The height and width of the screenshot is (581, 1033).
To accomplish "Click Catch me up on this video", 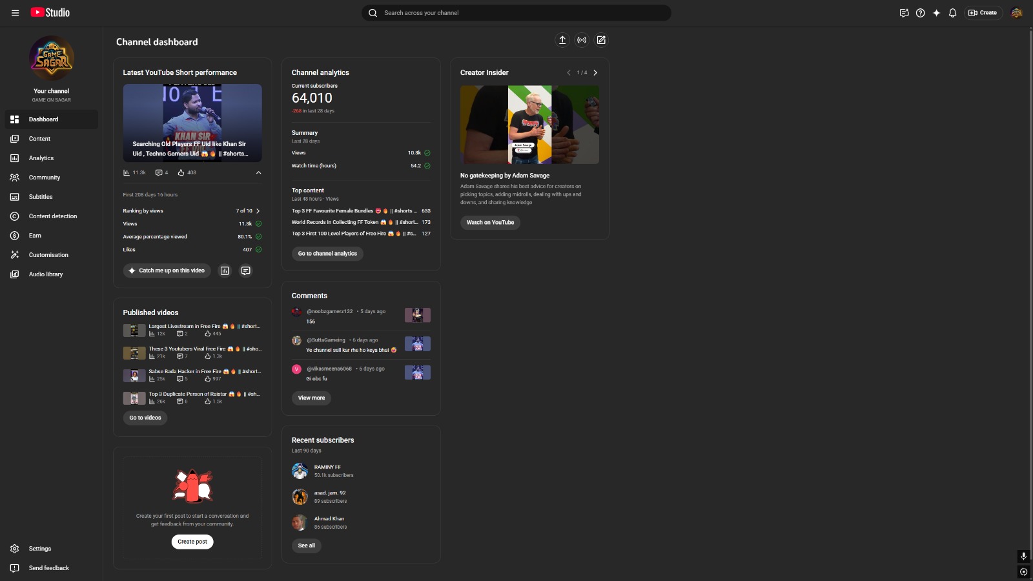I will click(167, 270).
